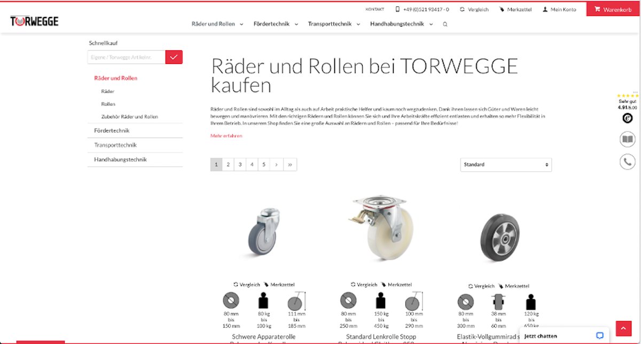The image size is (641, 344).
Task: Open Mein Konto user account
Action: 559,10
